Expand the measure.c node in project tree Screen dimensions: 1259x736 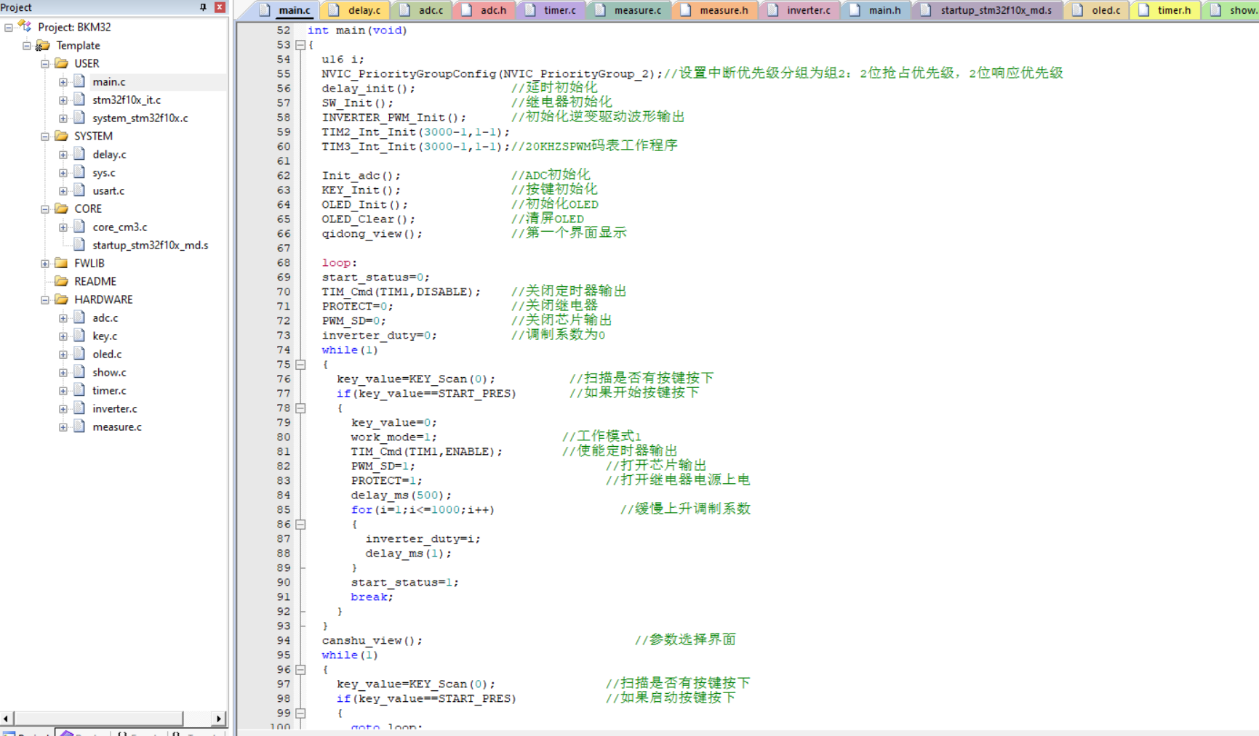[x=63, y=427]
